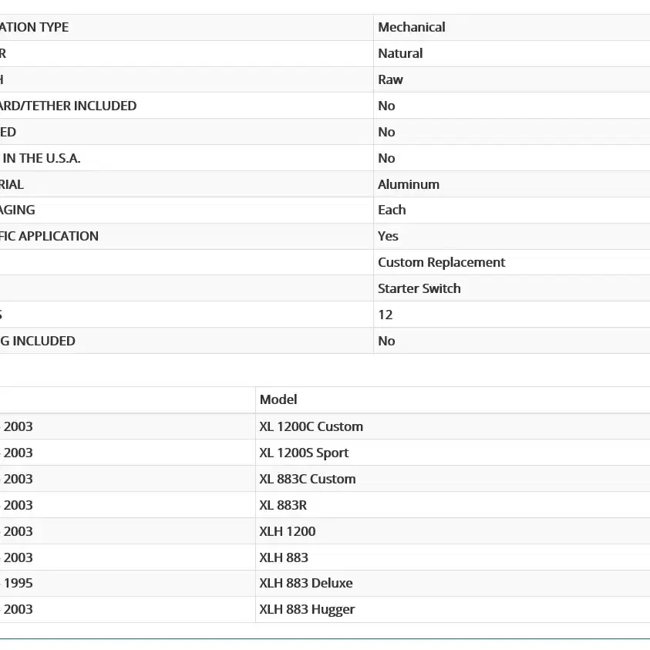Click 'No' in the 'G INCLUDED' row
650x650 pixels.
386,341
